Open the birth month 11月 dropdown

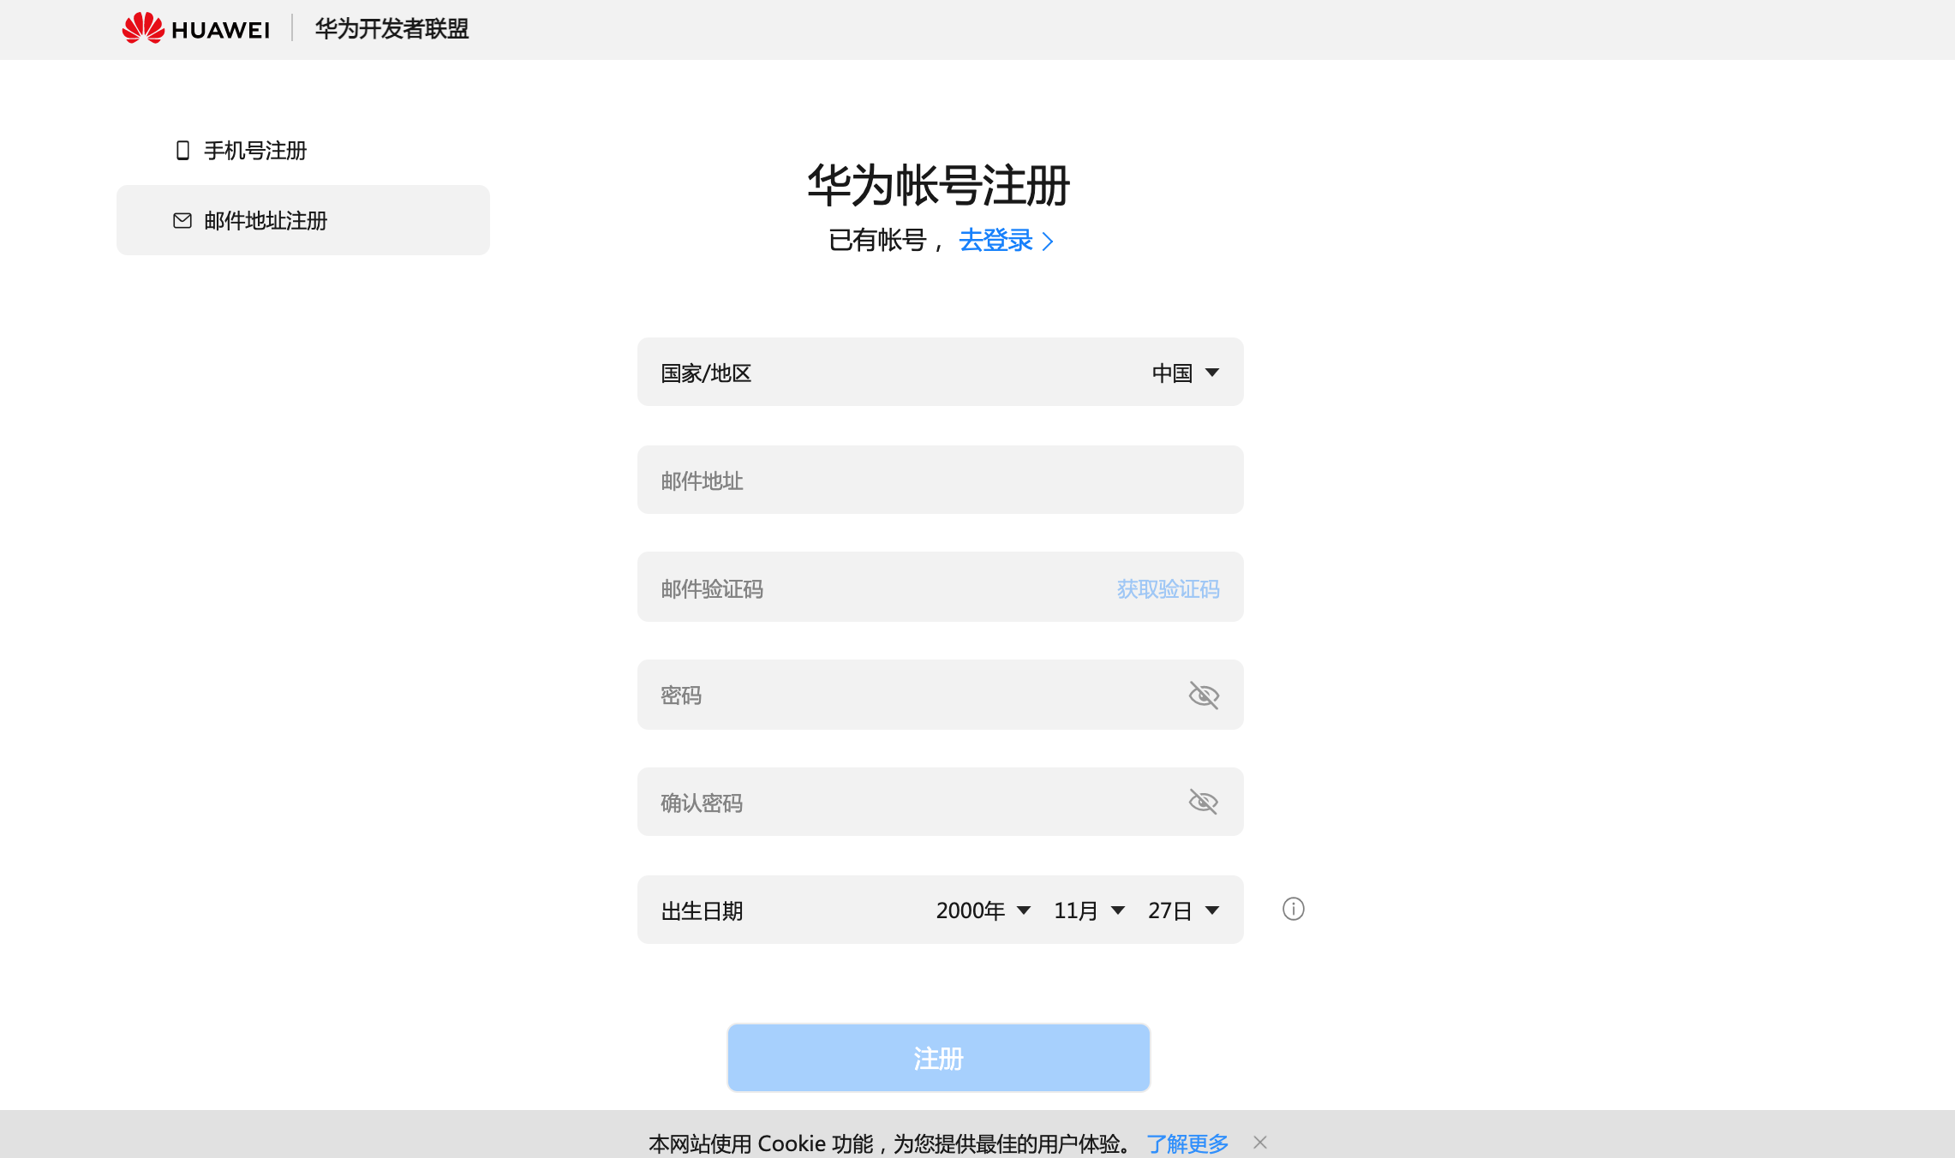point(1089,910)
